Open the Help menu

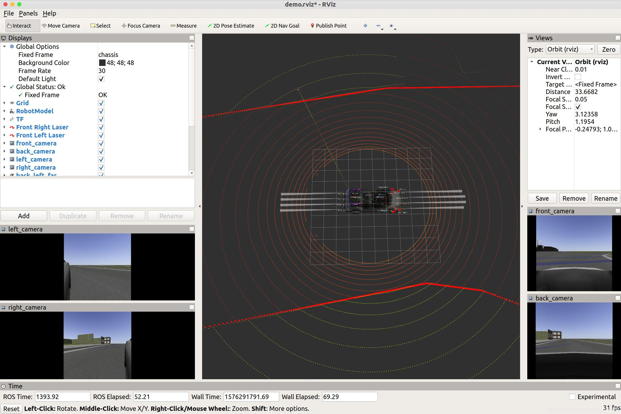tap(49, 13)
